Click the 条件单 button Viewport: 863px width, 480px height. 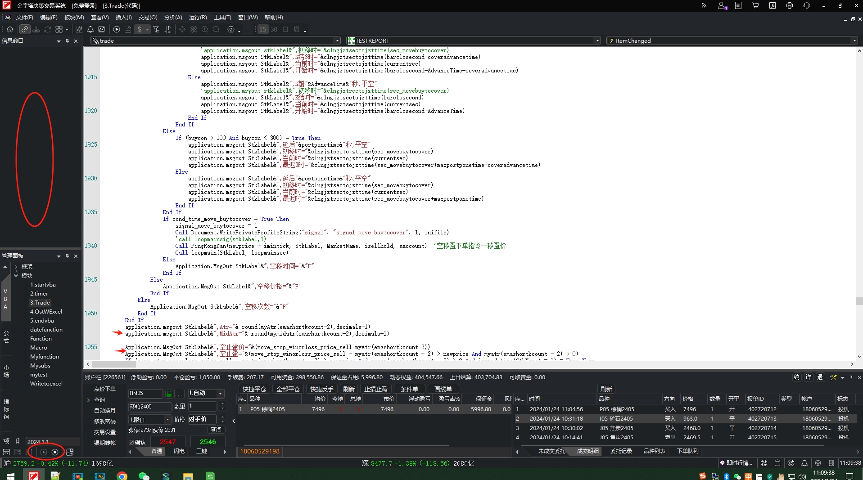[x=409, y=389]
